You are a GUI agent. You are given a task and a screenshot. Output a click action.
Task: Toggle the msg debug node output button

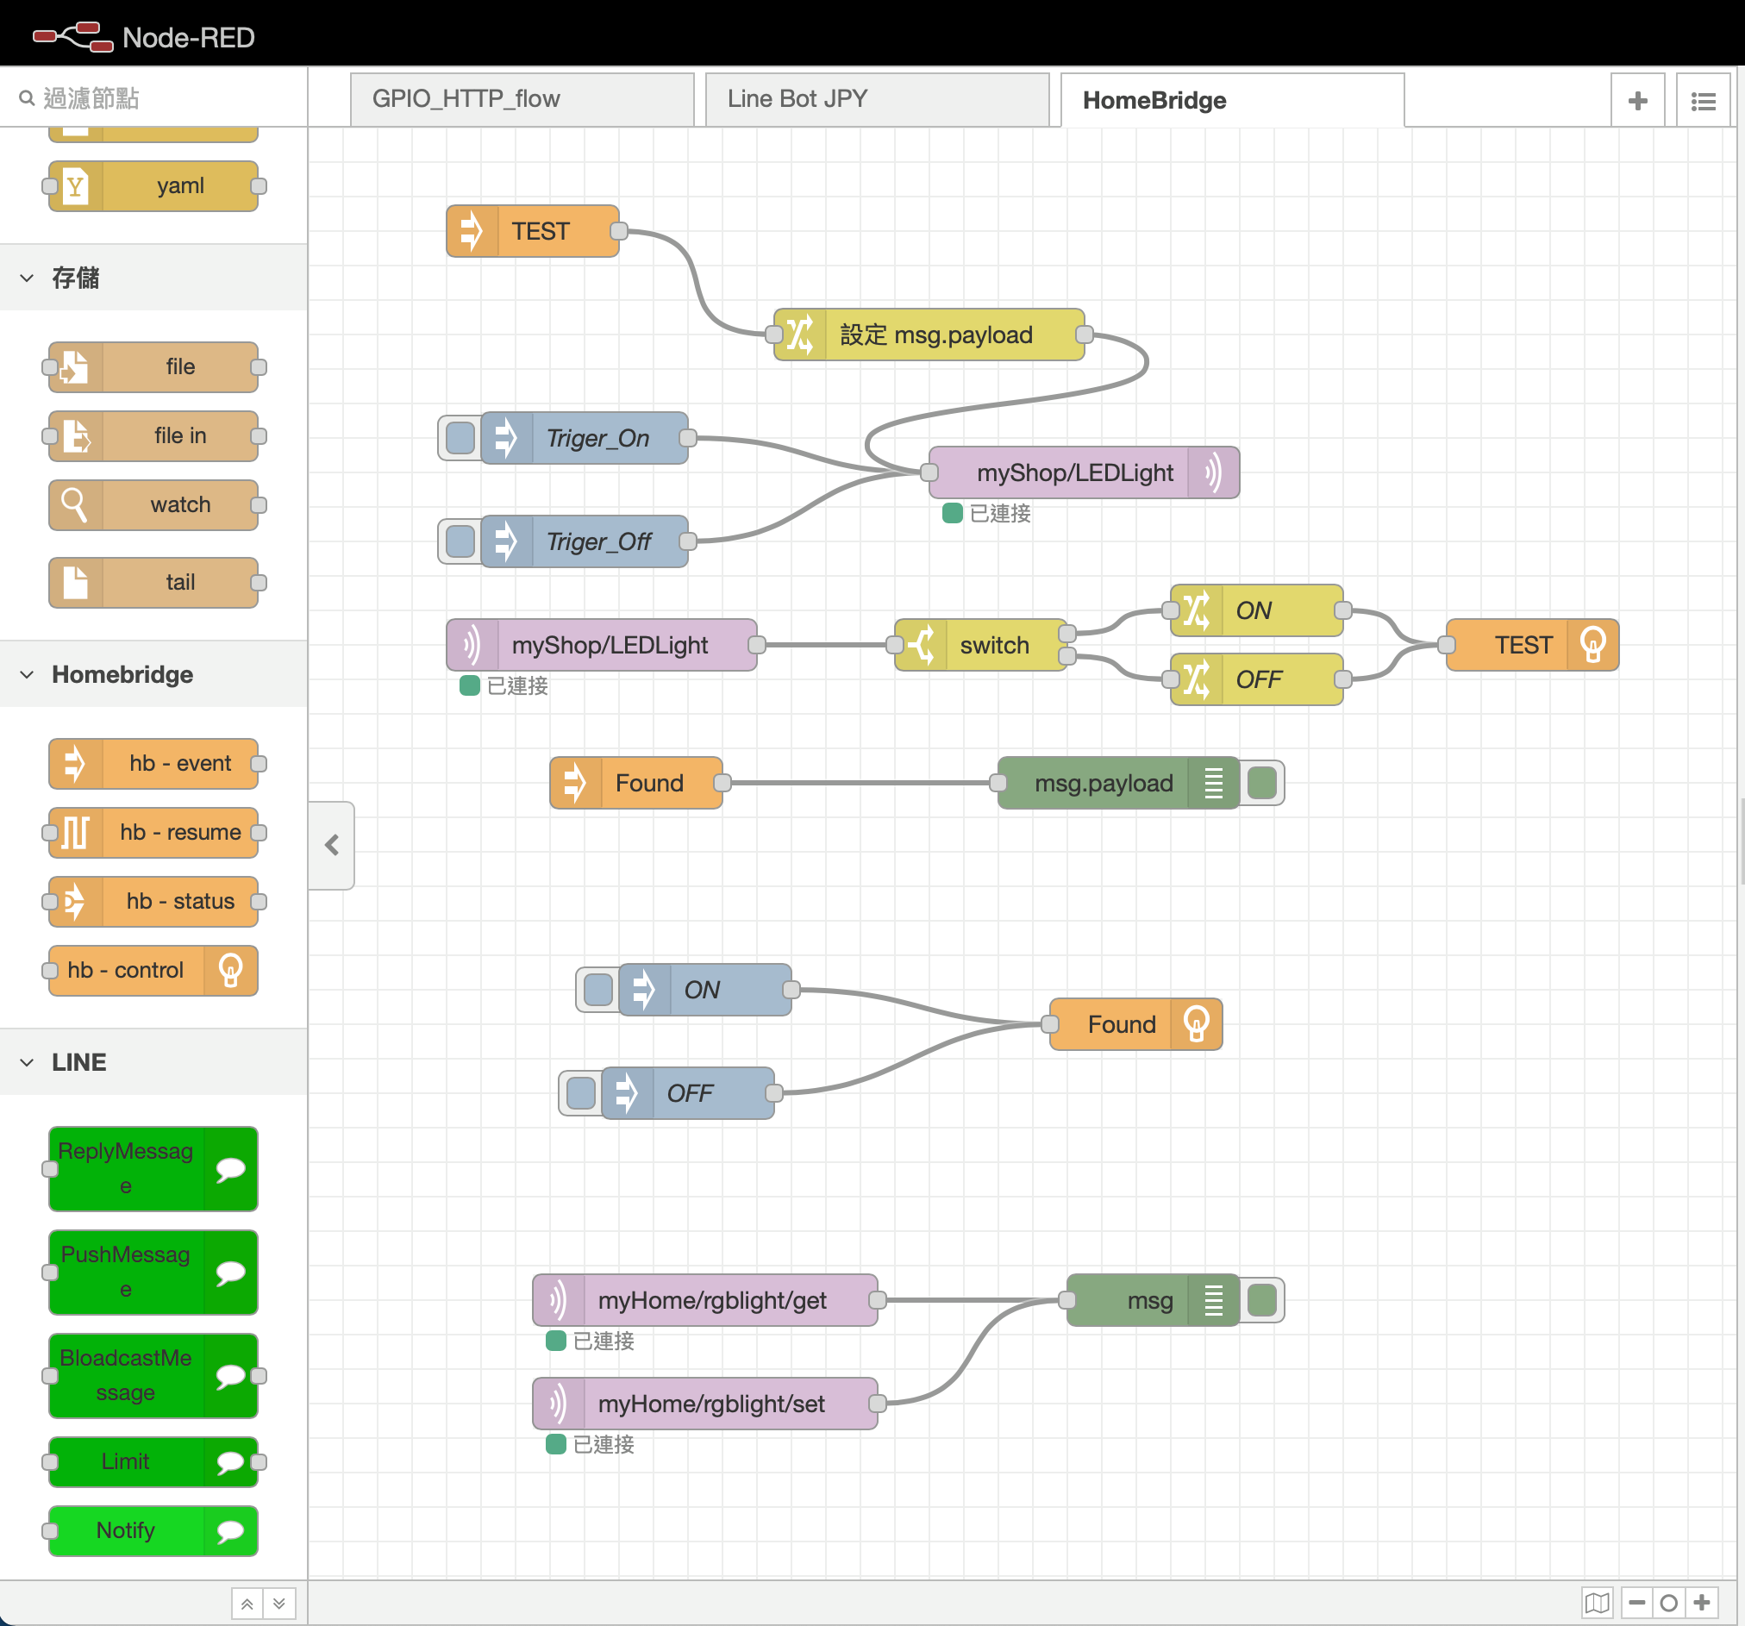tap(1262, 1299)
